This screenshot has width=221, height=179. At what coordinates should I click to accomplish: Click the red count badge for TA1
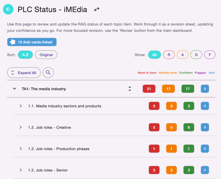tap(149, 89)
